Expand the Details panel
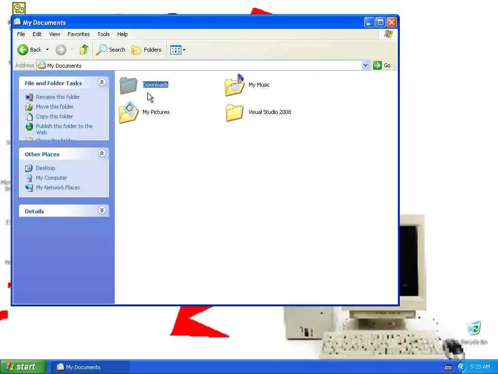The image size is (498, 374). pos(102,210)
